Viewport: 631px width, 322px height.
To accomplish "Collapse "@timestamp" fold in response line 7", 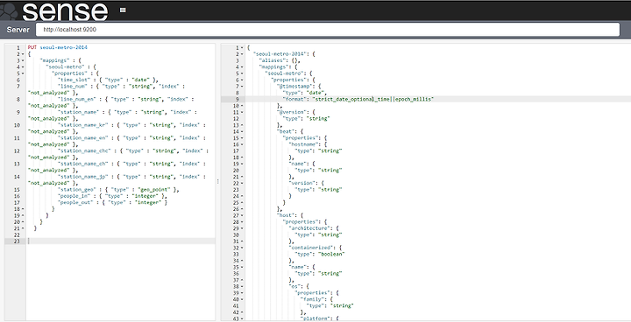I will point(242,86).
